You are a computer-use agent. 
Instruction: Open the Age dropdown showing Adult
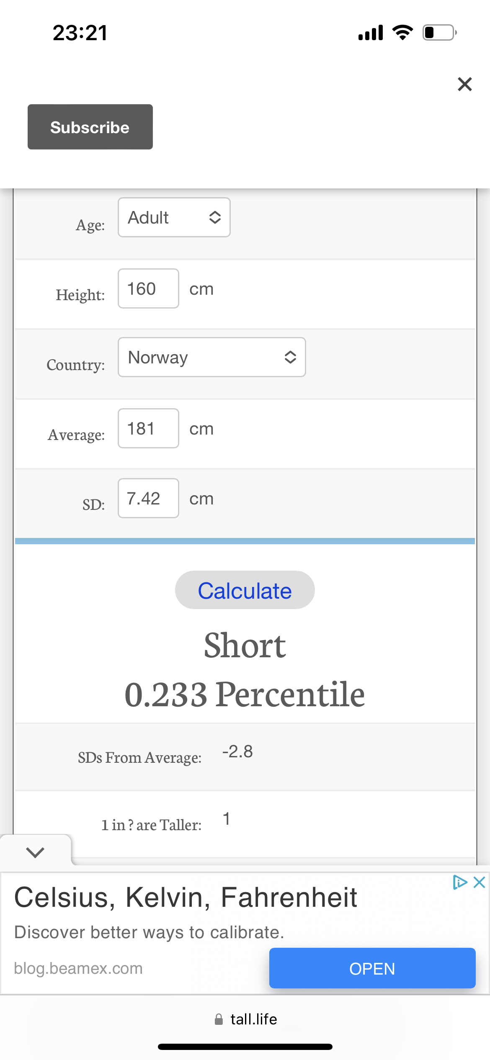(x=174, y=217)
